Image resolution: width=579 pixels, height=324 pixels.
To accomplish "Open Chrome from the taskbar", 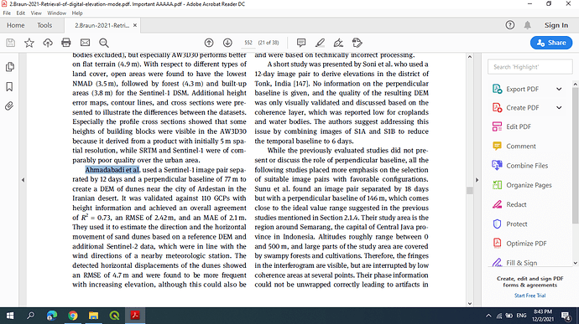I will [73, 316].
